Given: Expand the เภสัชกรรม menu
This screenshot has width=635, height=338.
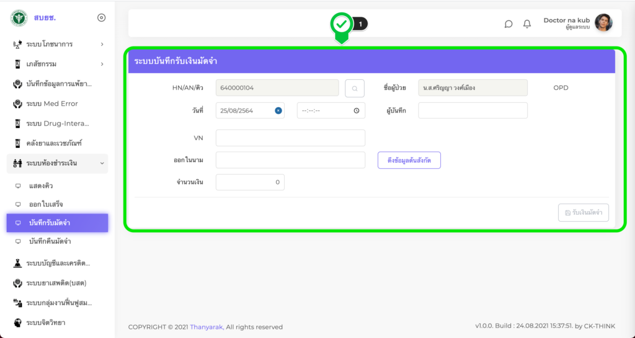Looking at the screenshot, I should coord(57,64).
